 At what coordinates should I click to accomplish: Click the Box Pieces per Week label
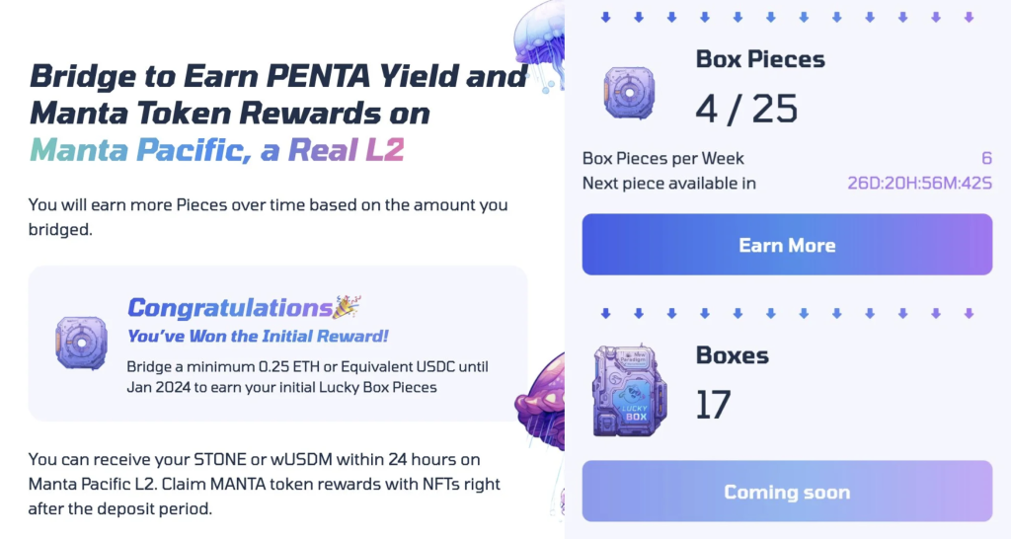[x=663, y=158]
